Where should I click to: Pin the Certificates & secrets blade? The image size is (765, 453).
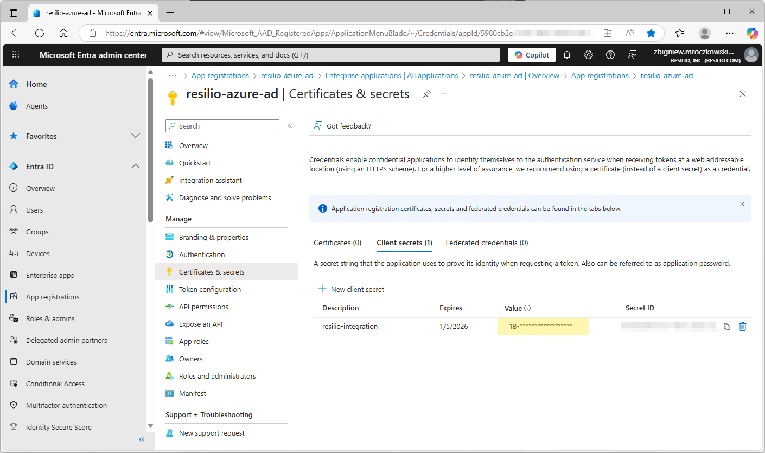tap(426, 94)
